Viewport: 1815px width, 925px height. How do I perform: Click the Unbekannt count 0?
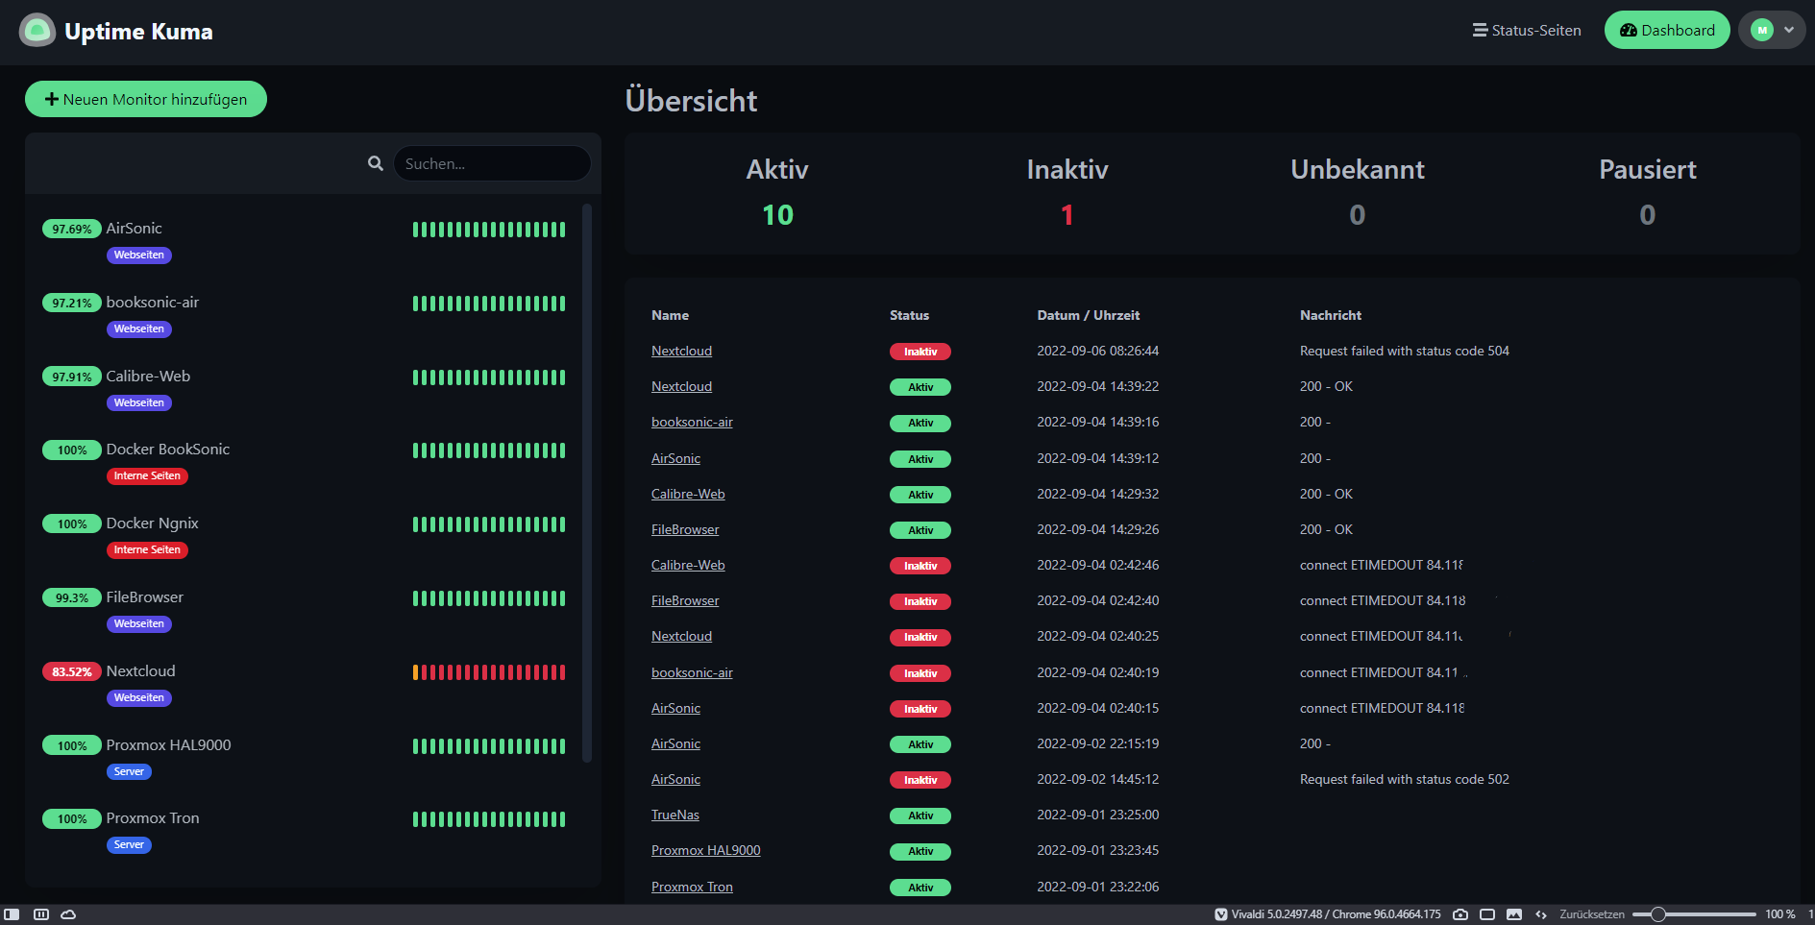pos(1358,215)
